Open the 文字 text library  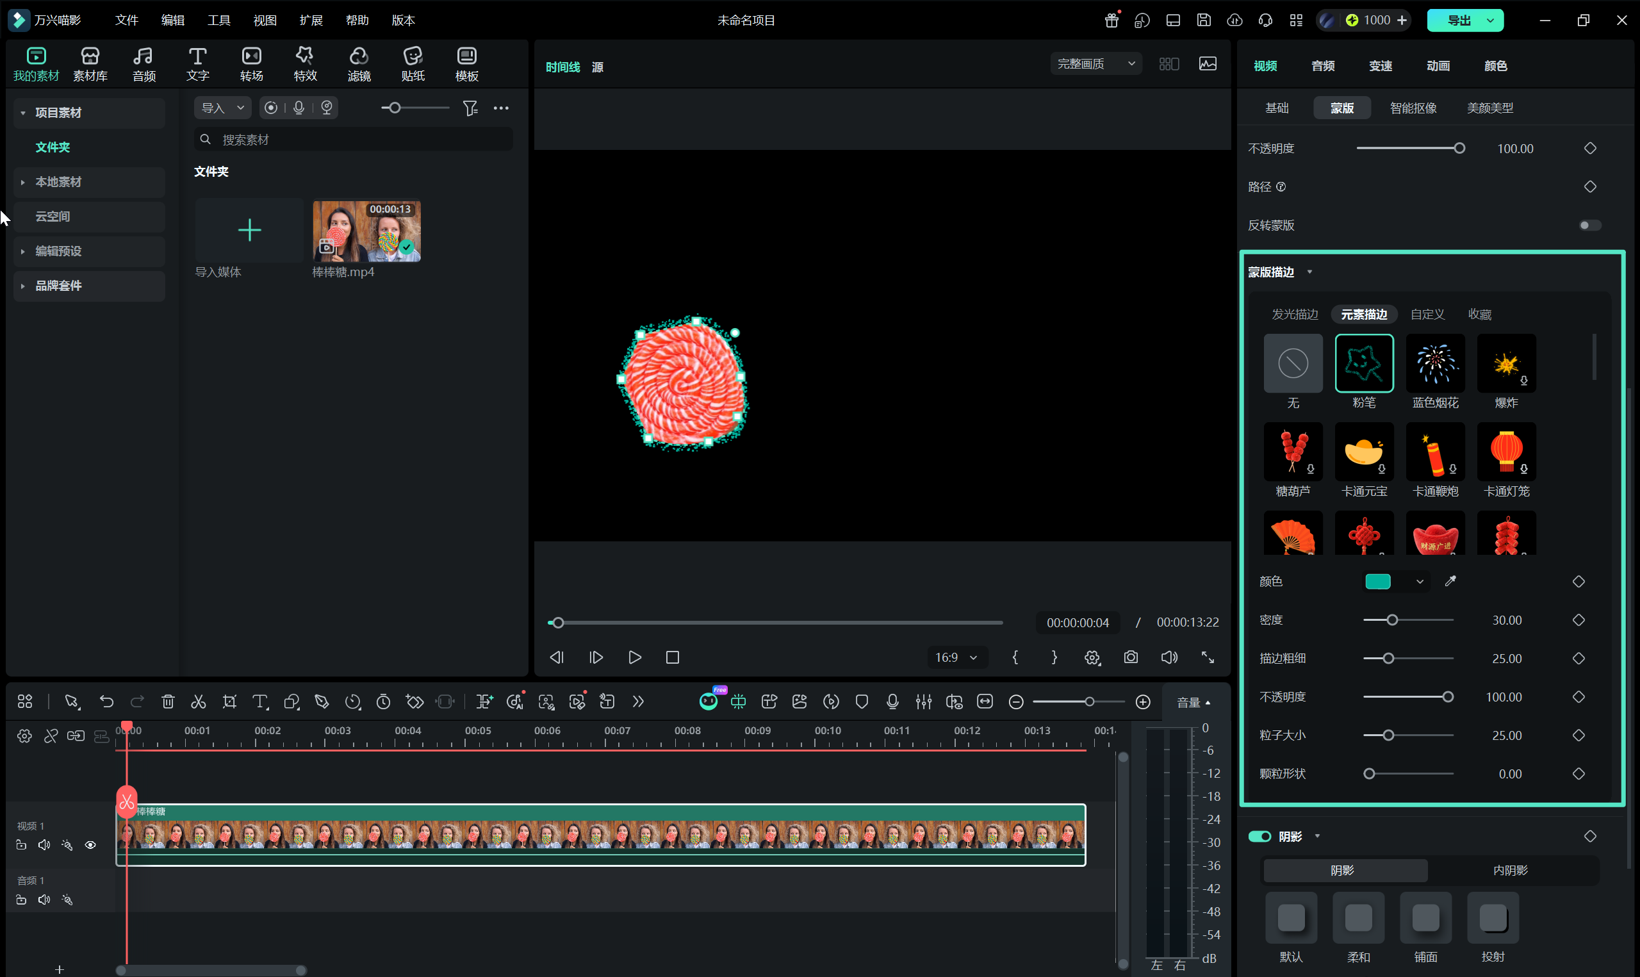click(x=197, y=65)
